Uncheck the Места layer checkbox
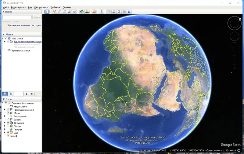The width and height of the screenshot is (244, 154). pos(8,113)
